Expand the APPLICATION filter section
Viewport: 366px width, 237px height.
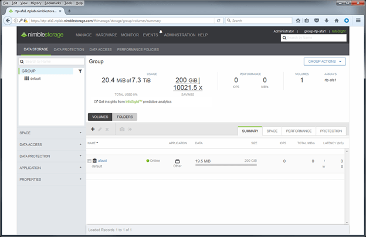click(x=51, y=168)
